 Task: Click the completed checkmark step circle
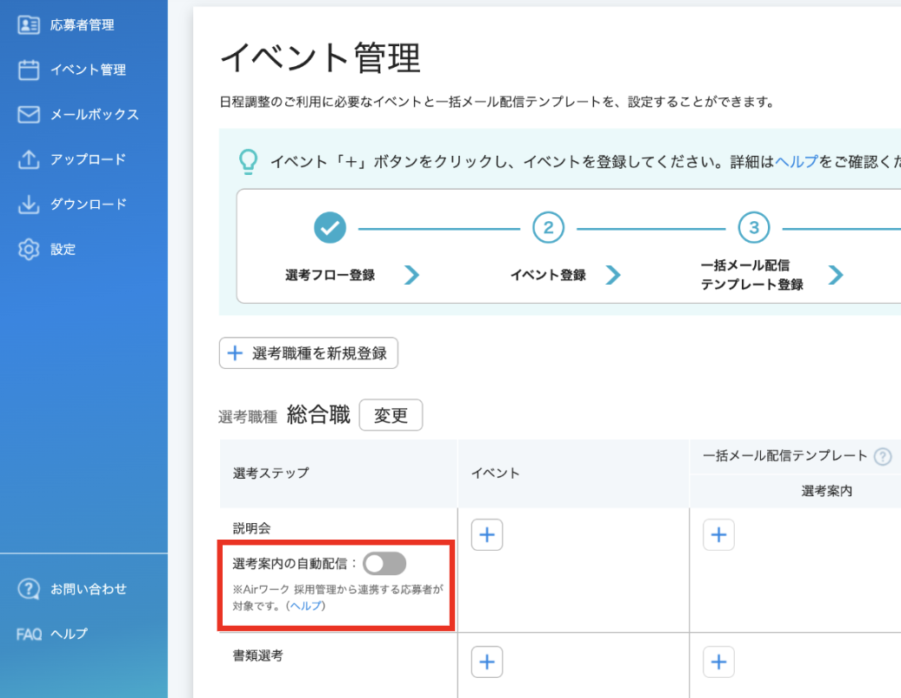(x=330, y=228)
